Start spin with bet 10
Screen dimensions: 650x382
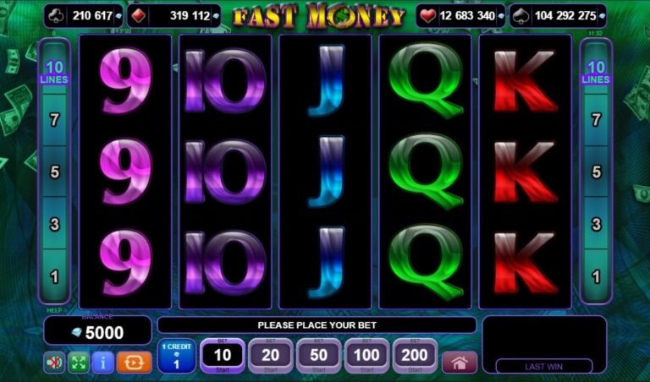click(223, 356)
